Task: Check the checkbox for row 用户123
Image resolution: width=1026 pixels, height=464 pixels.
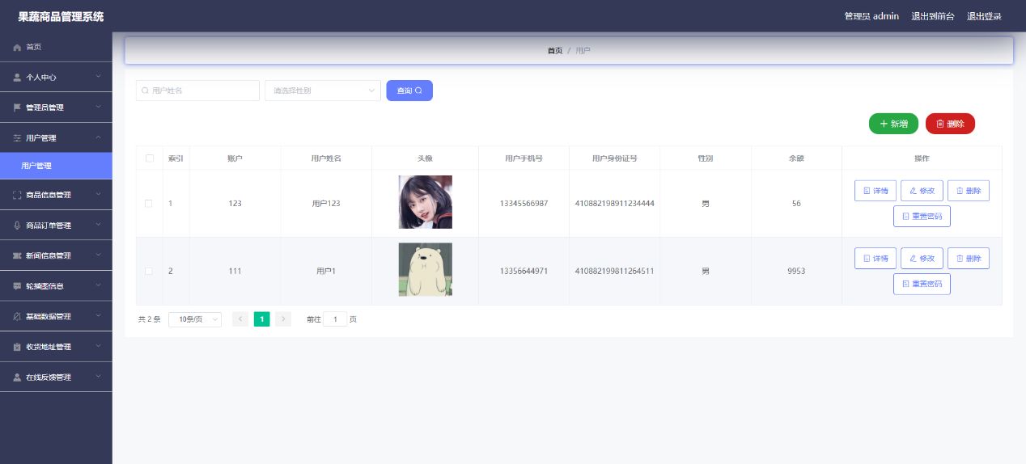Action: coord(149,204)
